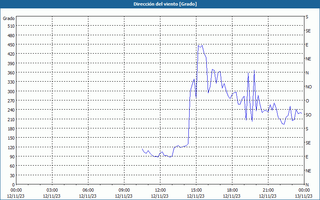Pick the 360 y-axis value
Image resolution: width=320 pixels, height=200 pixels.
click(11, 73)
